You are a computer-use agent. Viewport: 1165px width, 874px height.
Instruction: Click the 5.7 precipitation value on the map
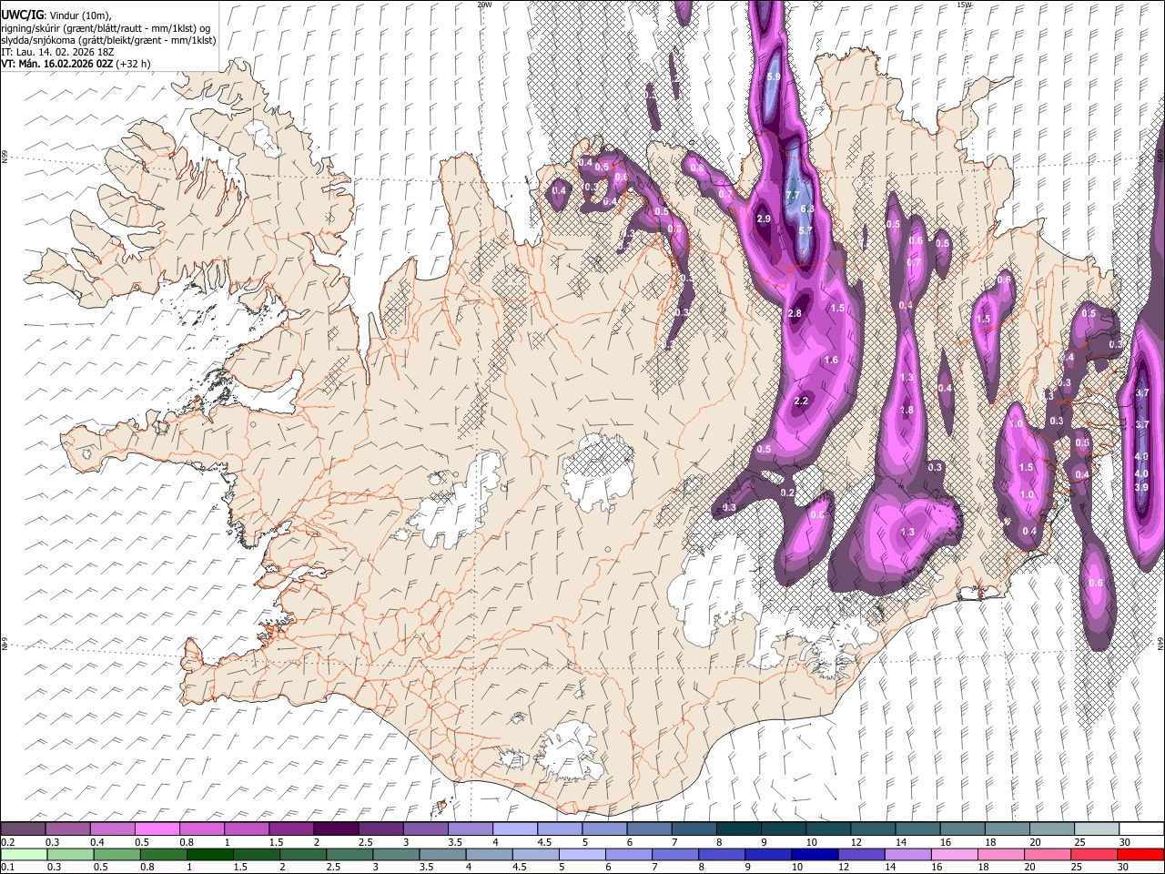(x=805, y=231)
